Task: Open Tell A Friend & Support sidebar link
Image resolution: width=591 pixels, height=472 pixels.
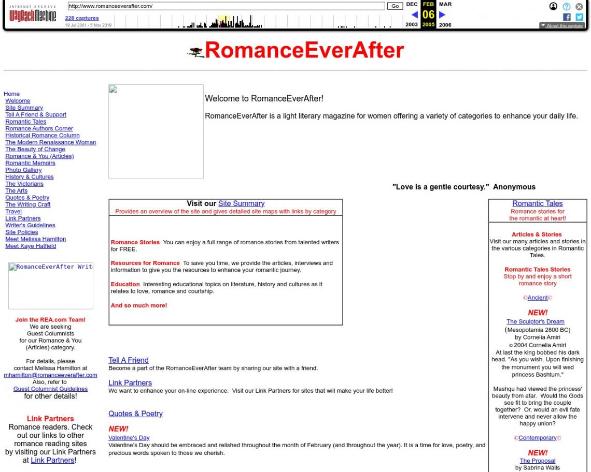Action: click(x=36, y=114)
